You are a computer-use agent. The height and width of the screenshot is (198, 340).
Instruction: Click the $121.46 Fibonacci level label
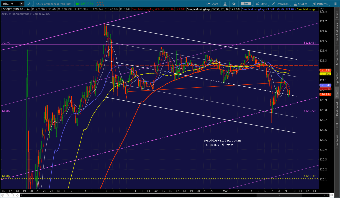pyautogui.click(x=310, y=43)
